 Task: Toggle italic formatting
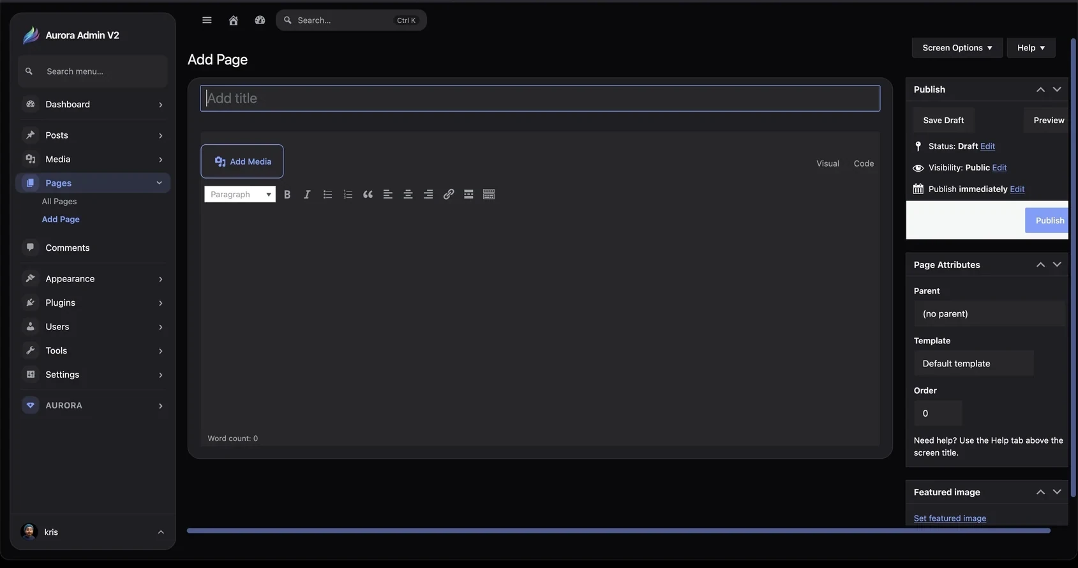[307, 195]
